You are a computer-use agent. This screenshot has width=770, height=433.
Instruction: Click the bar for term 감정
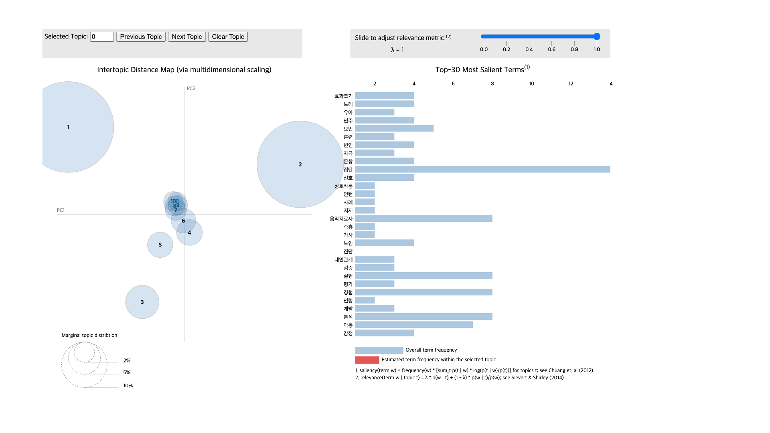[384, 333]
